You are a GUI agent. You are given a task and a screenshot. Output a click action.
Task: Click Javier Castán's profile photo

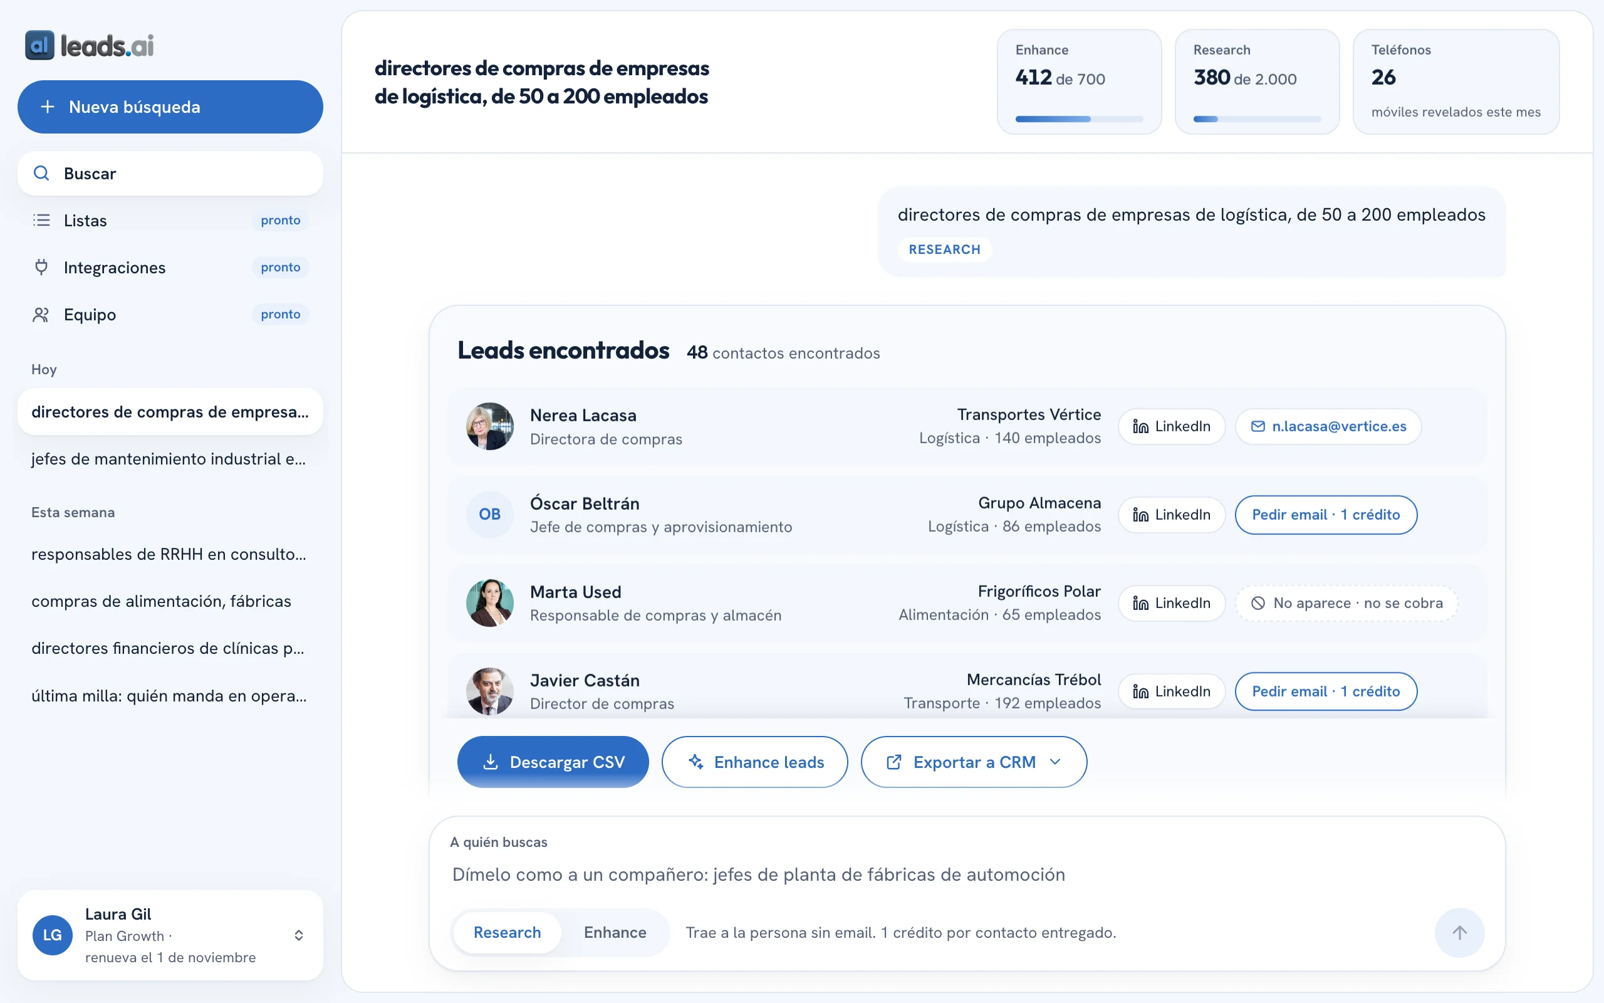click(x=490, y=691)
